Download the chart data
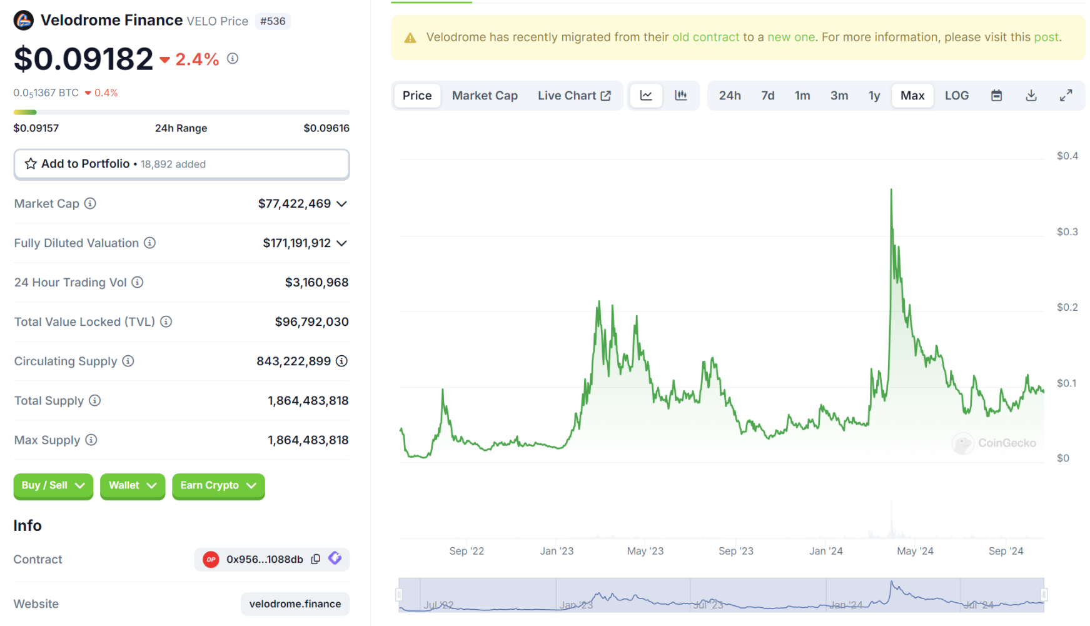 point(1031,96)
